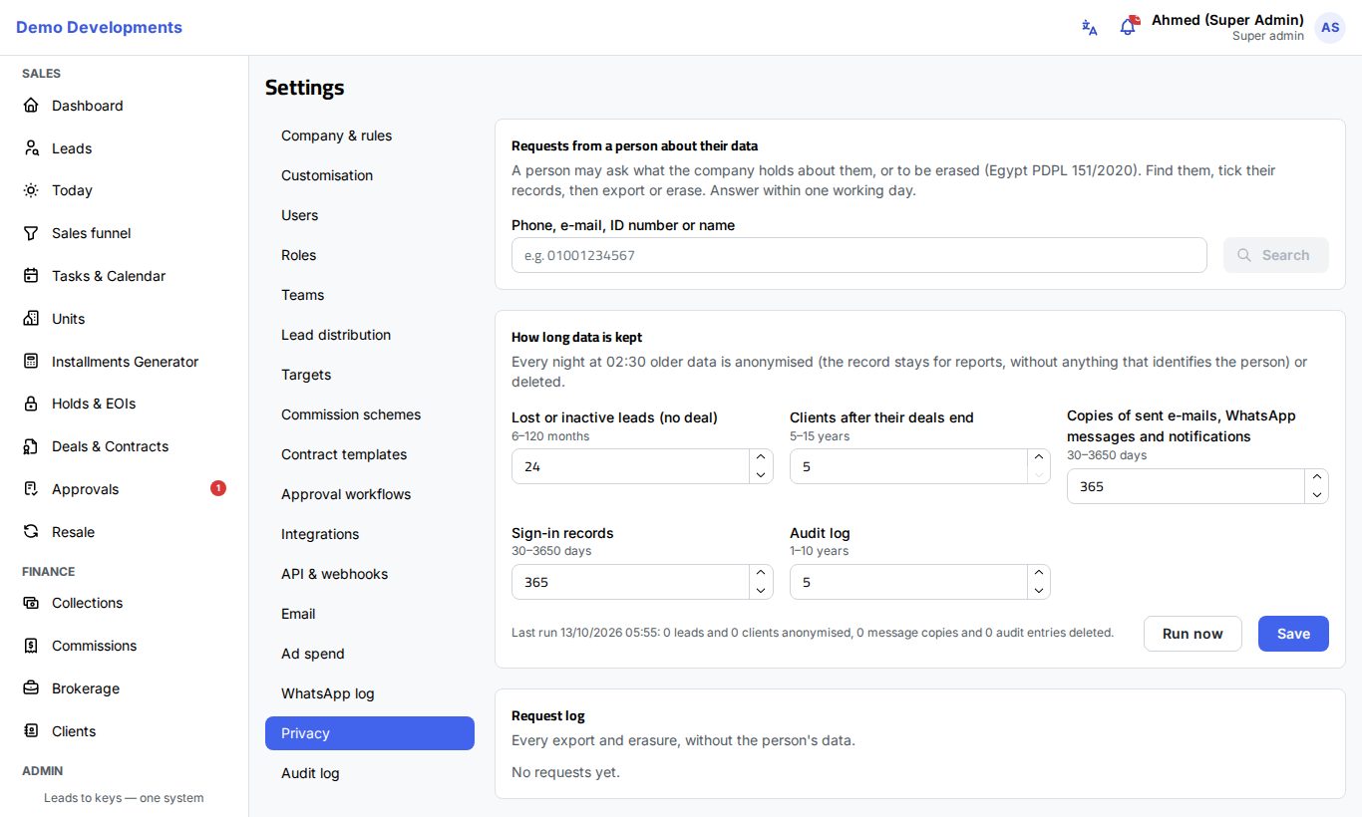Decrease sent message copies retention days
1362x817 pixels.
[1317, 495]
